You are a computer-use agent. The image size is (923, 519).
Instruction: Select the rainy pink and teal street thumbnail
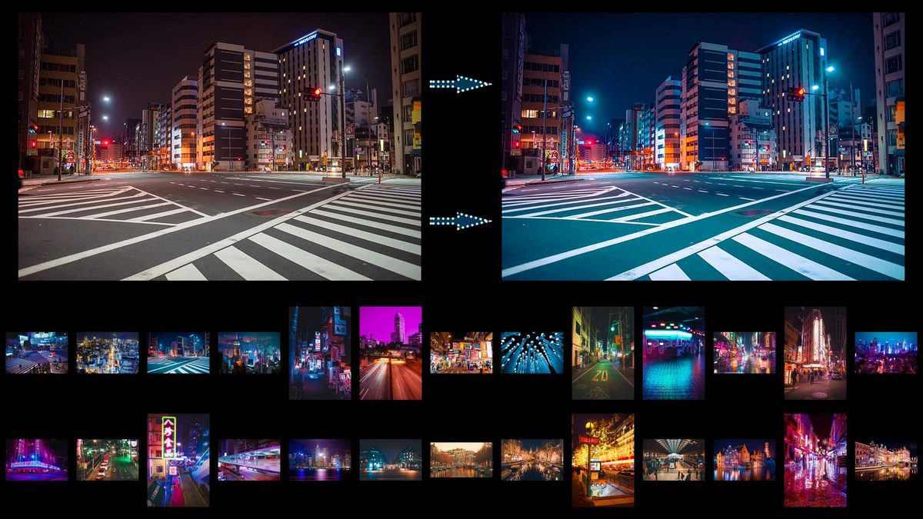(x=745, y=353)
